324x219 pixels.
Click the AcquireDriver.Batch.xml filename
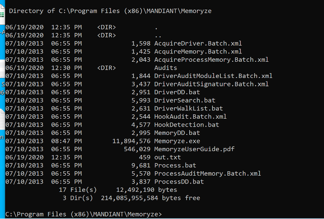pos(198,43)
